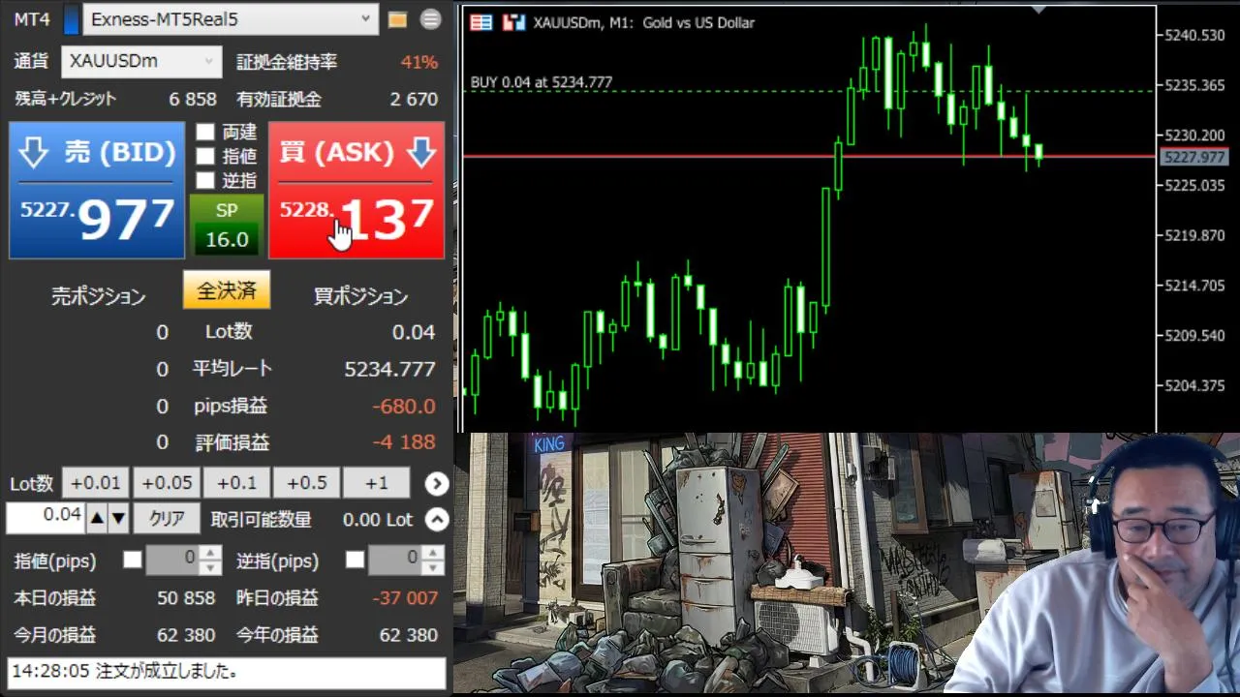Click the chart title XAUUSDm, M1: Gold vs US Dollar
This screenshot has width=1240, height=697.
[644, 22]
